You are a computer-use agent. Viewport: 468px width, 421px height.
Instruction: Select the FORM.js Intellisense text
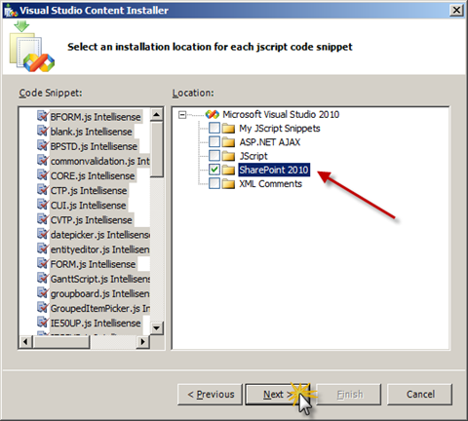click(x=93, y=264)
